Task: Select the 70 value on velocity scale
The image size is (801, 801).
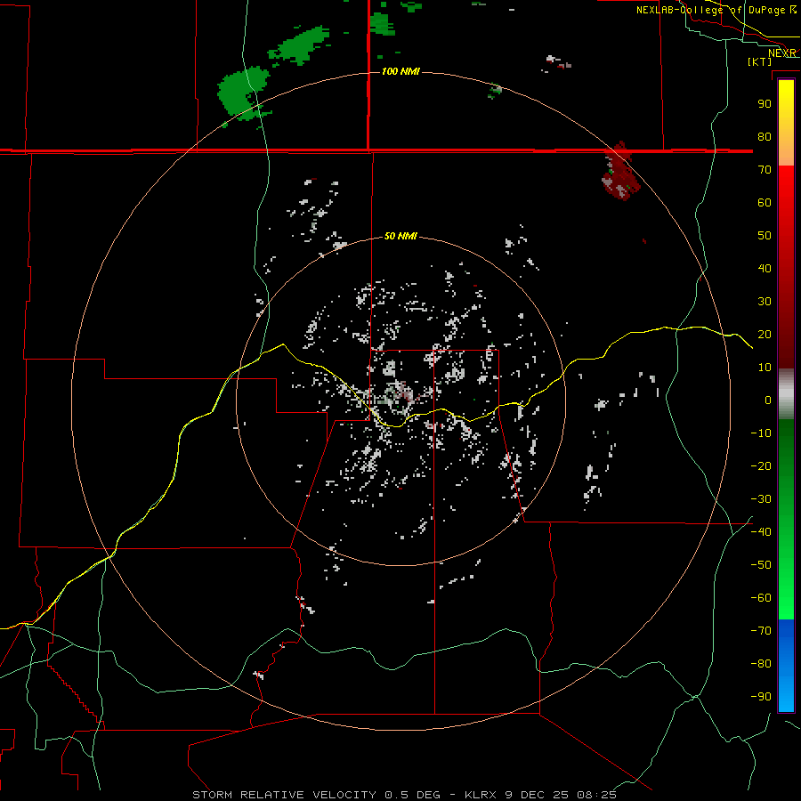Action: [x=765, y=170]
